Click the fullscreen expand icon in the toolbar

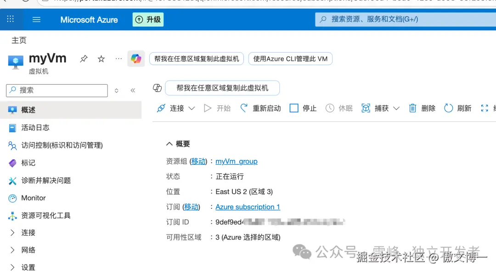(x=485, y=108)
